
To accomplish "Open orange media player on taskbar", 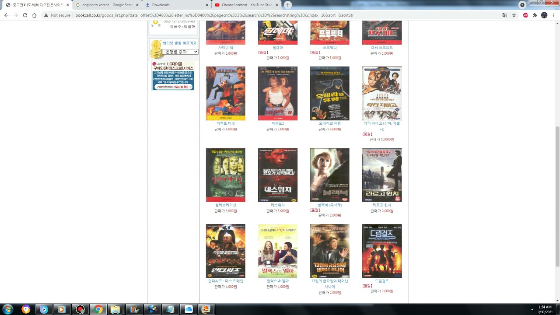I will click(x=61, y=309).
